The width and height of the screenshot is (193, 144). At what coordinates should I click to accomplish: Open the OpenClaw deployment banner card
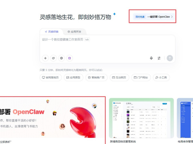coord(52,117)
